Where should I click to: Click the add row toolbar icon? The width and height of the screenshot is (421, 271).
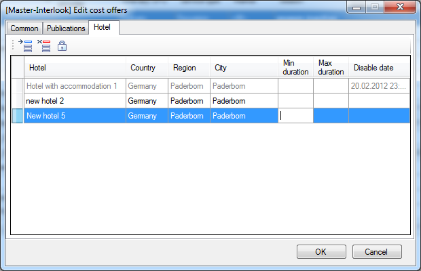point(26,46)
